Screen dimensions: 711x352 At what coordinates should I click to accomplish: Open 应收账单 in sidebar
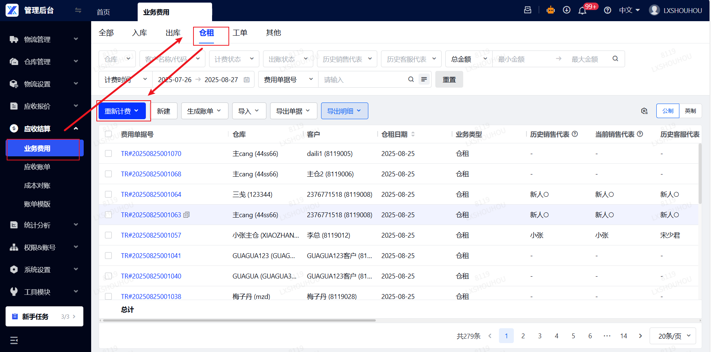click(x=37, y=167)
